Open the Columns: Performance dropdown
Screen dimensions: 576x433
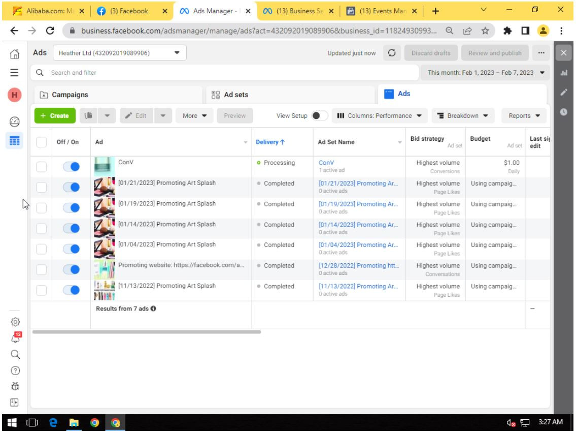point(380,115)
